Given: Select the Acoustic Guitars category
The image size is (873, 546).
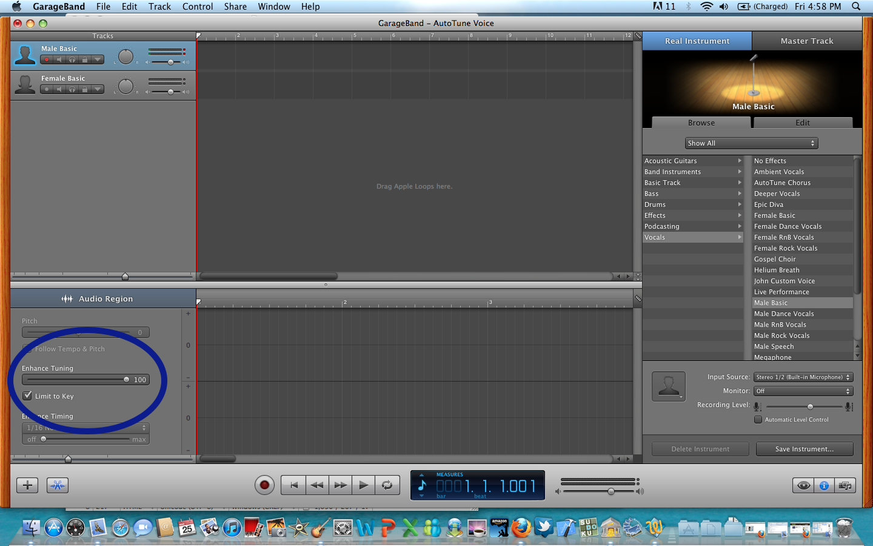Looking at the screenshot, I should (693, 161).
